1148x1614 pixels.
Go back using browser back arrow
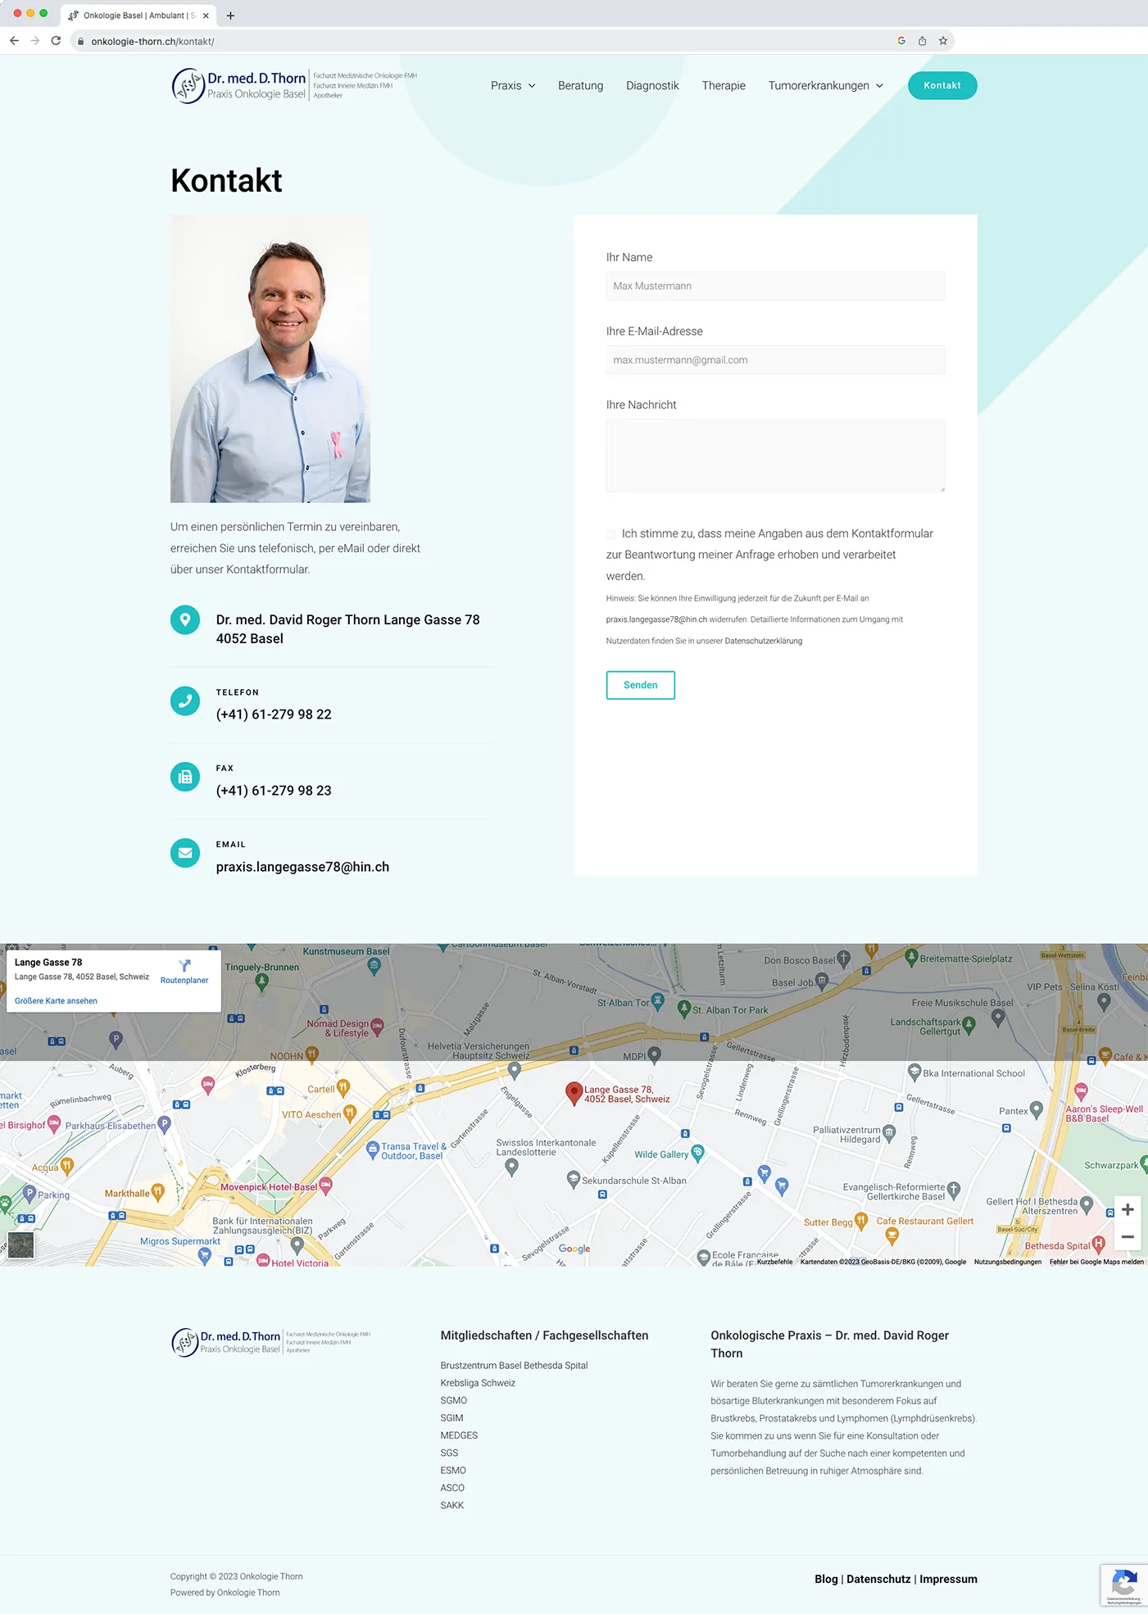coord(14,41)
